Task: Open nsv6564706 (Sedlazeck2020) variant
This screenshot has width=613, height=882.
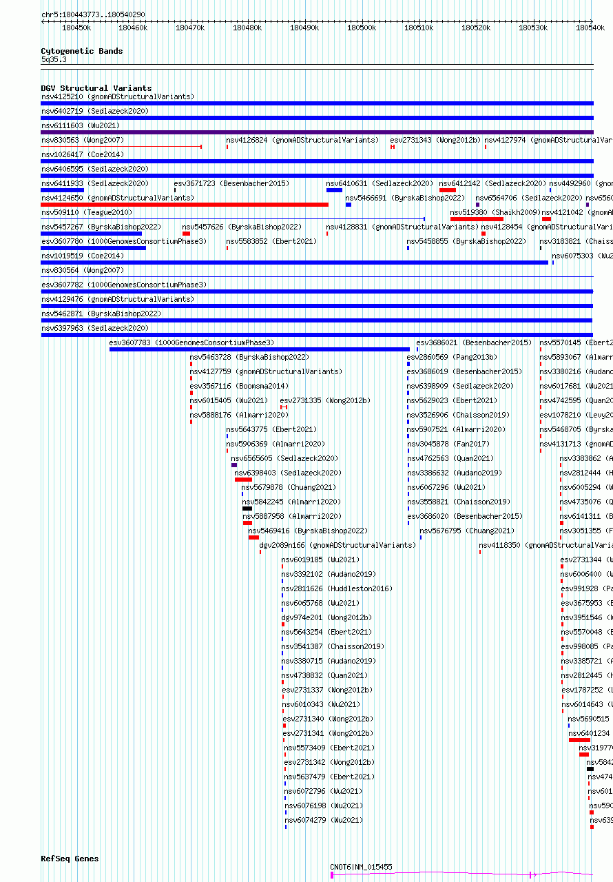Action: pos(529,198)
